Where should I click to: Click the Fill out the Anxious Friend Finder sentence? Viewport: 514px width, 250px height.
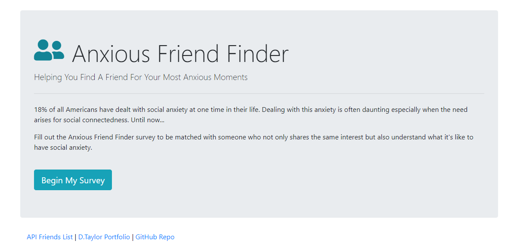pos(254,137)
